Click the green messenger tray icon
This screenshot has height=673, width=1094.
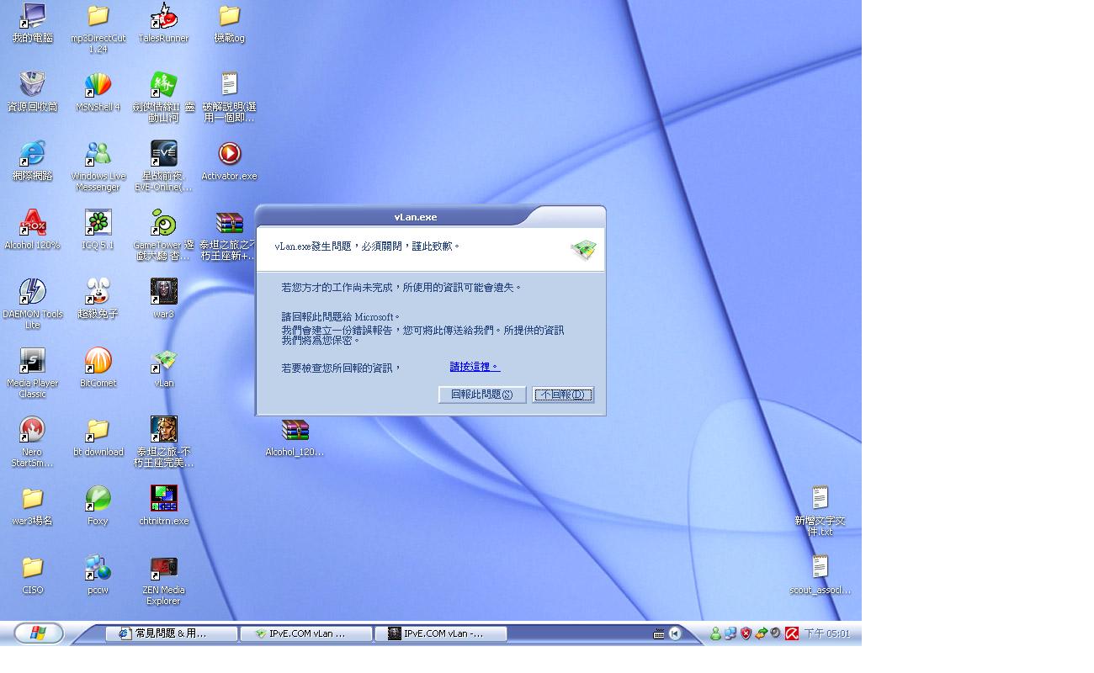[x=715, y=633]
